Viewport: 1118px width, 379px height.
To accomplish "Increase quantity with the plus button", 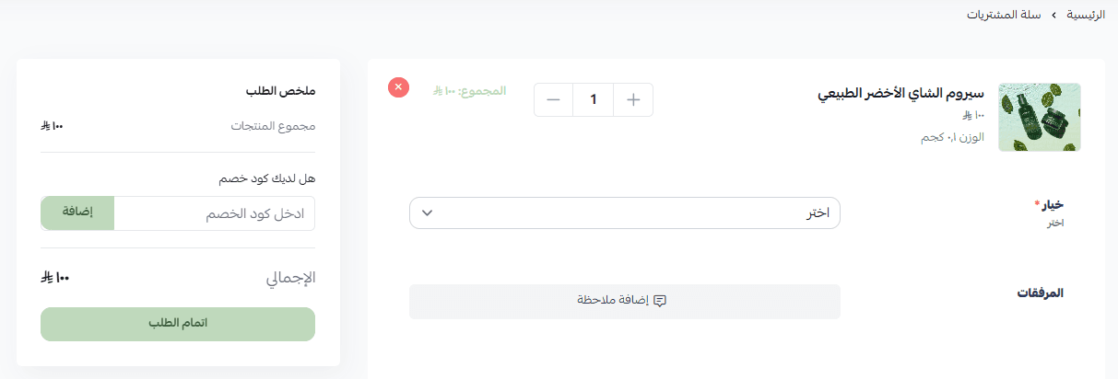I will tap(632, 100).
